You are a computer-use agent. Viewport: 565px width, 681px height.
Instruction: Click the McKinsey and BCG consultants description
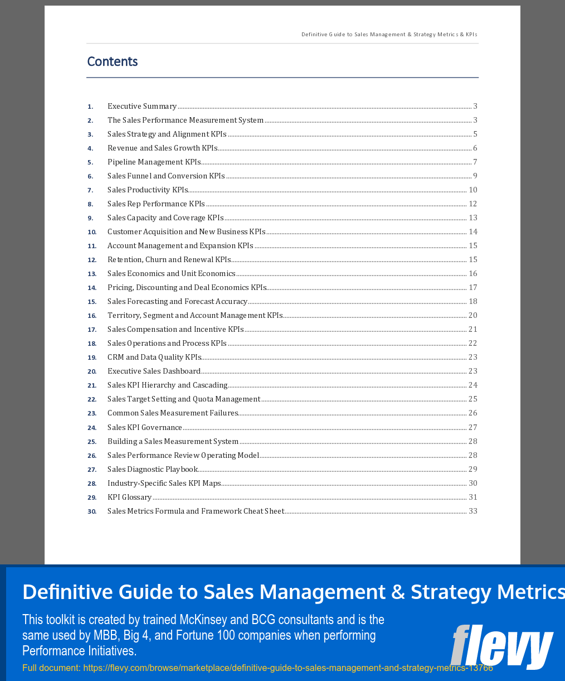[203, 635]
